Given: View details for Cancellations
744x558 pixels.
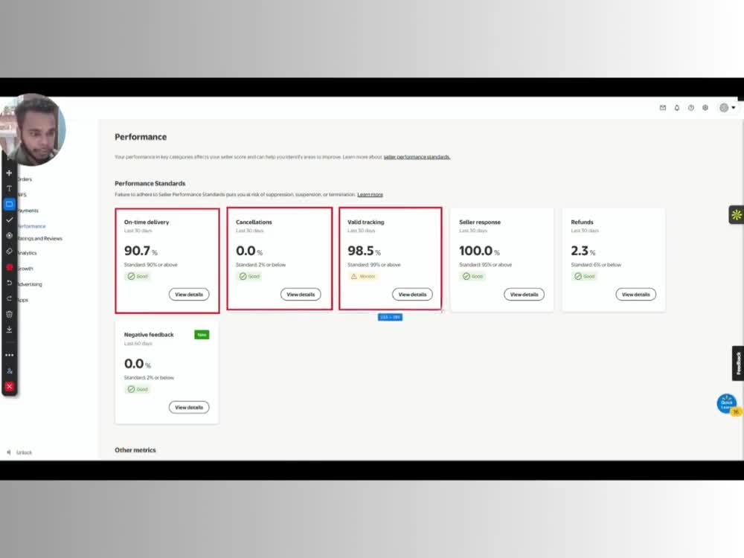Looking at the screenshot, I should click(301, 295).
